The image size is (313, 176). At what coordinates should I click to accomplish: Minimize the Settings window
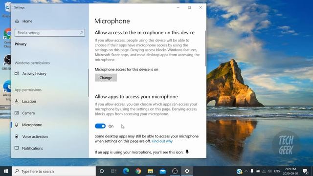click(x=178, y=7)
